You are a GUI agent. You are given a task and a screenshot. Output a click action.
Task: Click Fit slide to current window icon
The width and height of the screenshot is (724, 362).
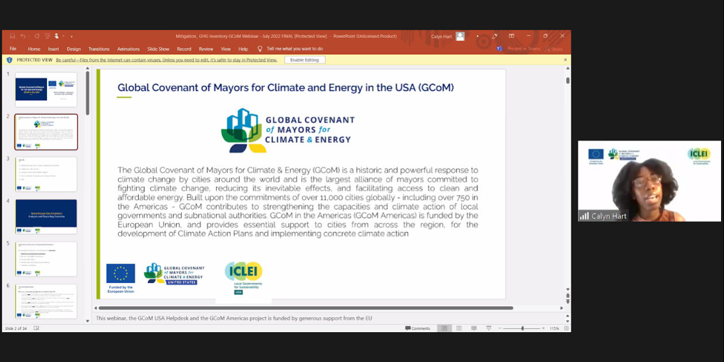566,328
